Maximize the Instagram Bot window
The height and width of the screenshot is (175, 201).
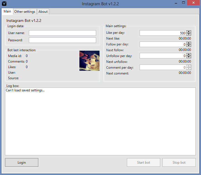[184, 3]
